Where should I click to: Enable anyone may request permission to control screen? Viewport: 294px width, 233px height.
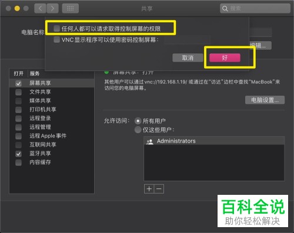[56, 29]
